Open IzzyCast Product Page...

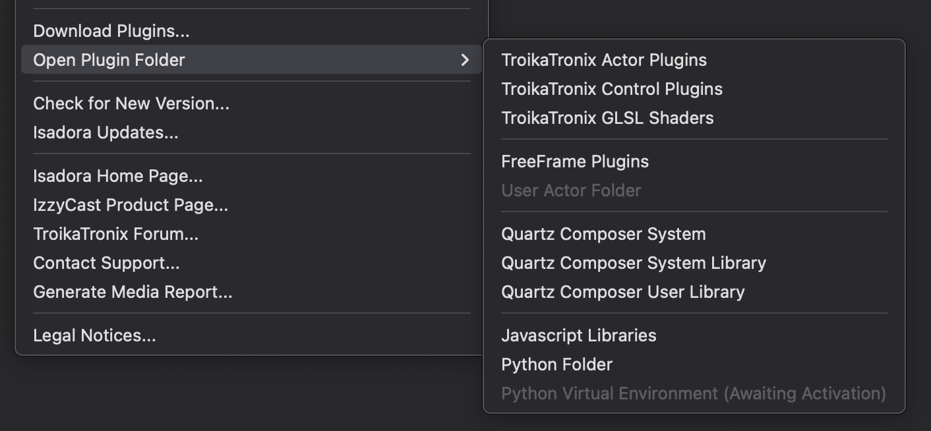point(131,205)
